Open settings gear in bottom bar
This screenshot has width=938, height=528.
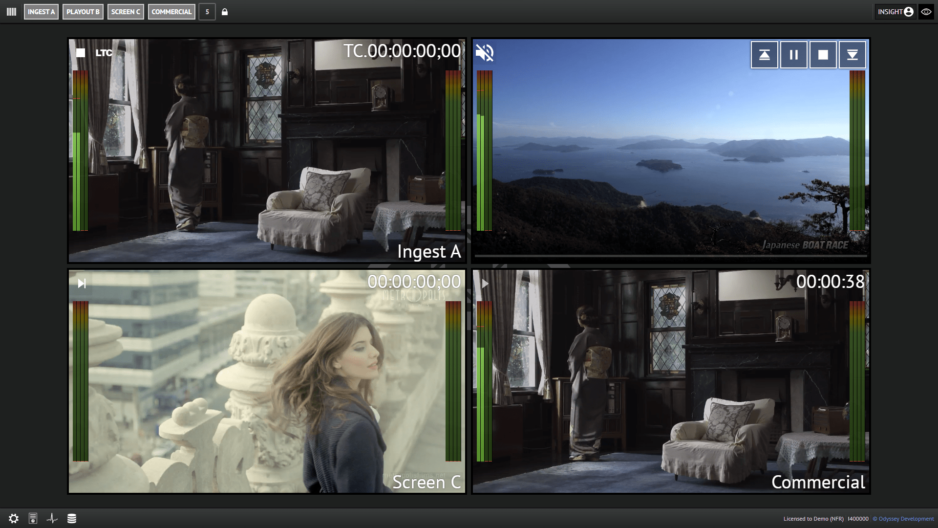[x=14, y=518]
